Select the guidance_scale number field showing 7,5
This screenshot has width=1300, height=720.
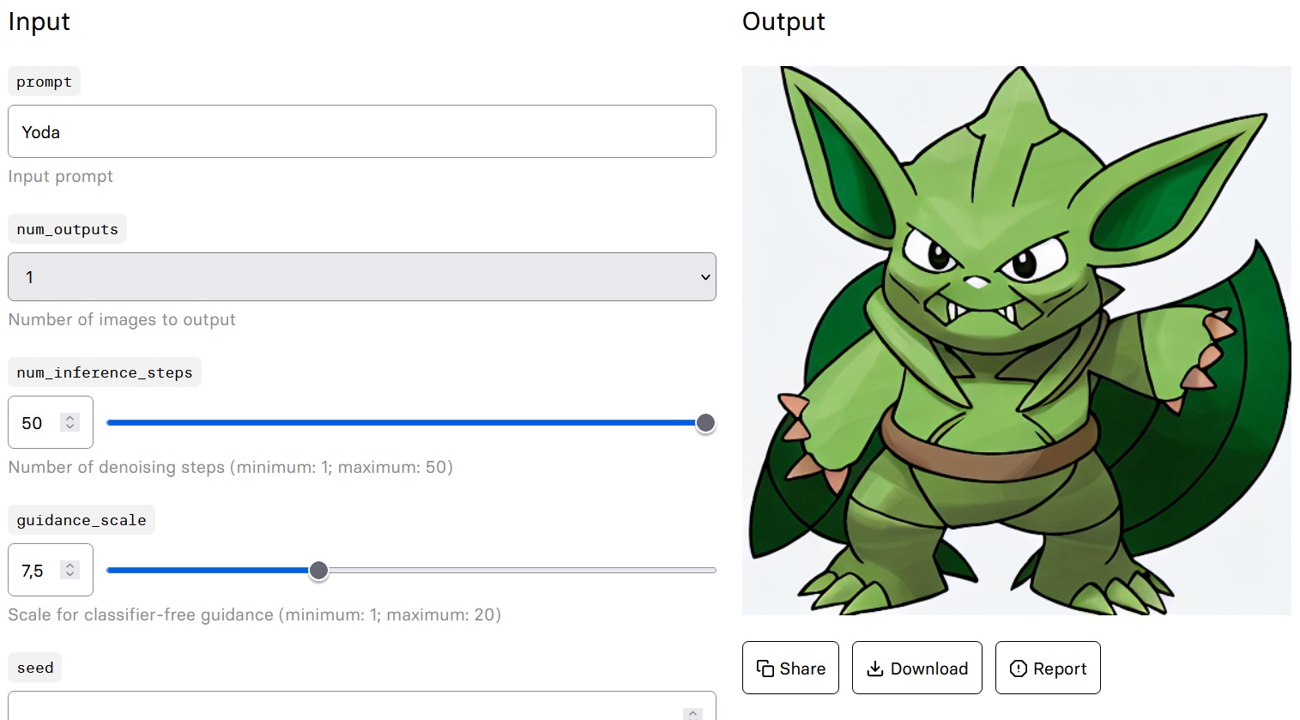pos(51,570)
